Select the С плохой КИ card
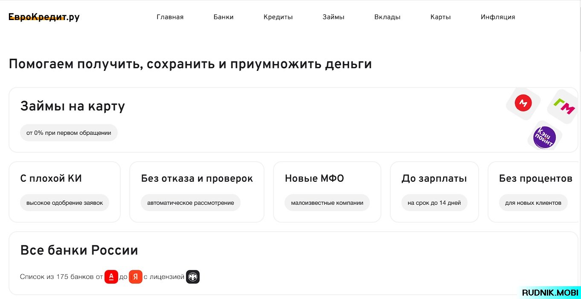This screenshot has height=299, width=581. [x=64, y=192]
